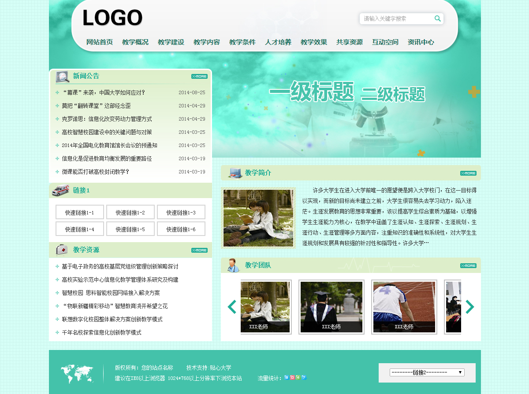Click the LOGO image in the header
Screen dimensions: 529x394
[112, 18]
